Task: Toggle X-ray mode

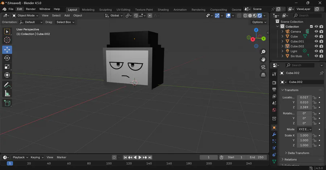Action: click(x=239, y=16)
